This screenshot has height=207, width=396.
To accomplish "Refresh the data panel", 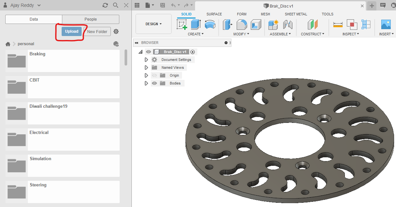I will [105, 5].
